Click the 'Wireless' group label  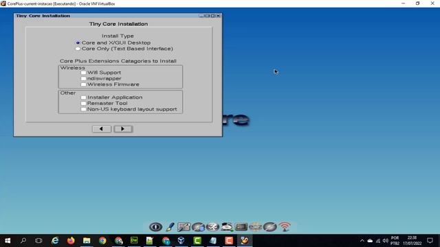[x=72, y=68]
